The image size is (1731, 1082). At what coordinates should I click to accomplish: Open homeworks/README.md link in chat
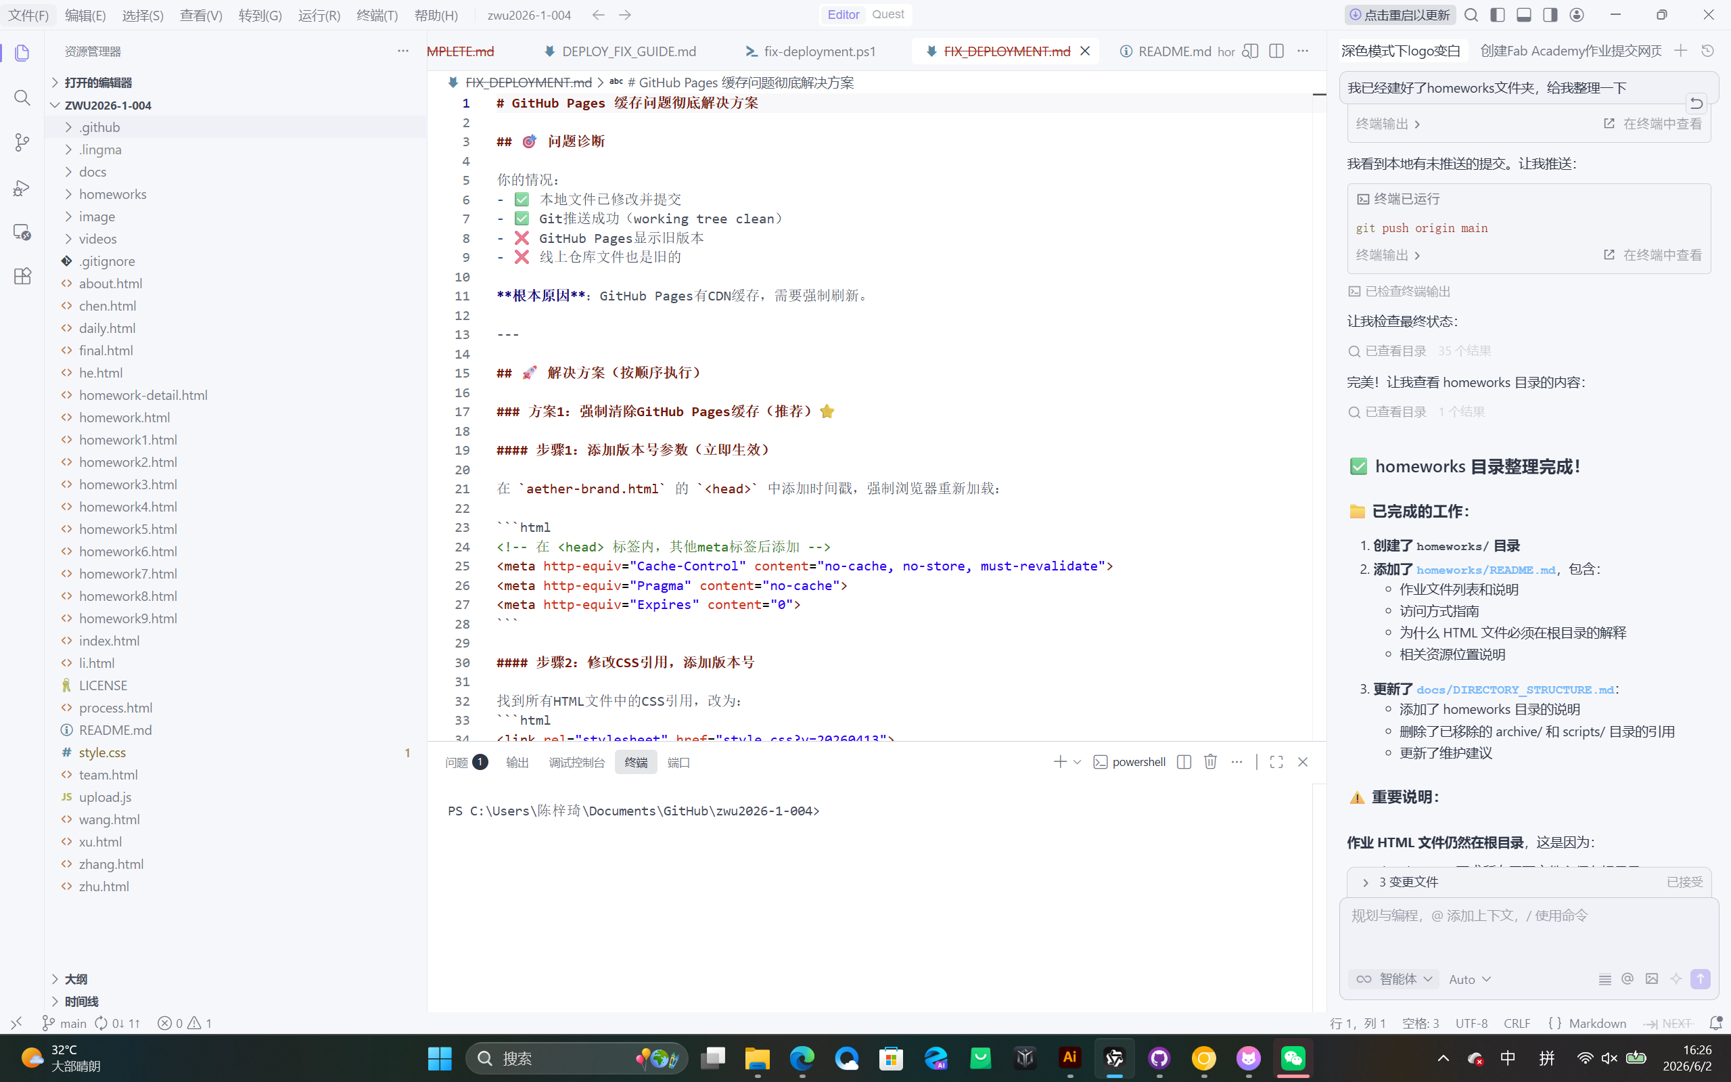pyautogui.click(x=1485, y=570)
